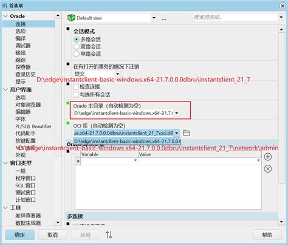Open the 提示 preferences page
288x245 pixels.
click(21, 81)
